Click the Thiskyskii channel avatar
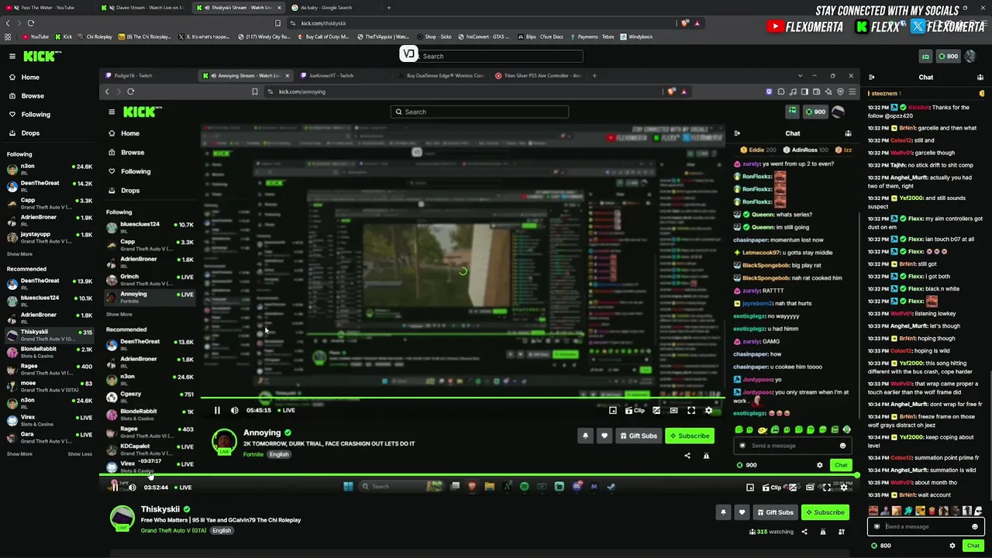The height and width of the screenshot is (558, 992). click(122, 518)
